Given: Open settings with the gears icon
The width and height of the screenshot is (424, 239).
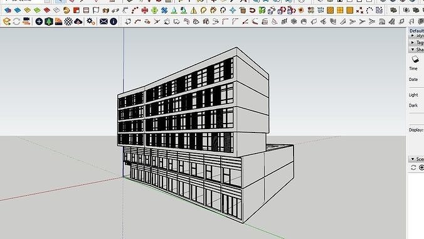Looking at the screenshot, I should [91, 21].
